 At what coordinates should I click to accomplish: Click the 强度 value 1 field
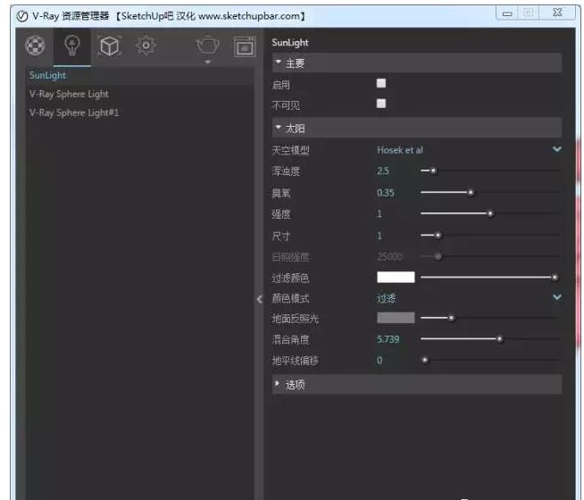coord(380,213)
